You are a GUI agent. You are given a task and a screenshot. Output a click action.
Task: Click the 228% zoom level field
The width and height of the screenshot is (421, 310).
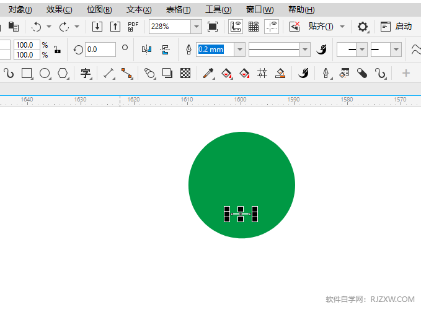(x=170, y=27)
